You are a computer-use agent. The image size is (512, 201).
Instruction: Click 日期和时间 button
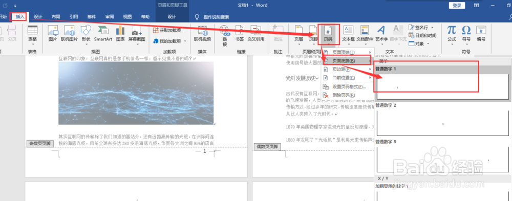[x=422, y=36]
